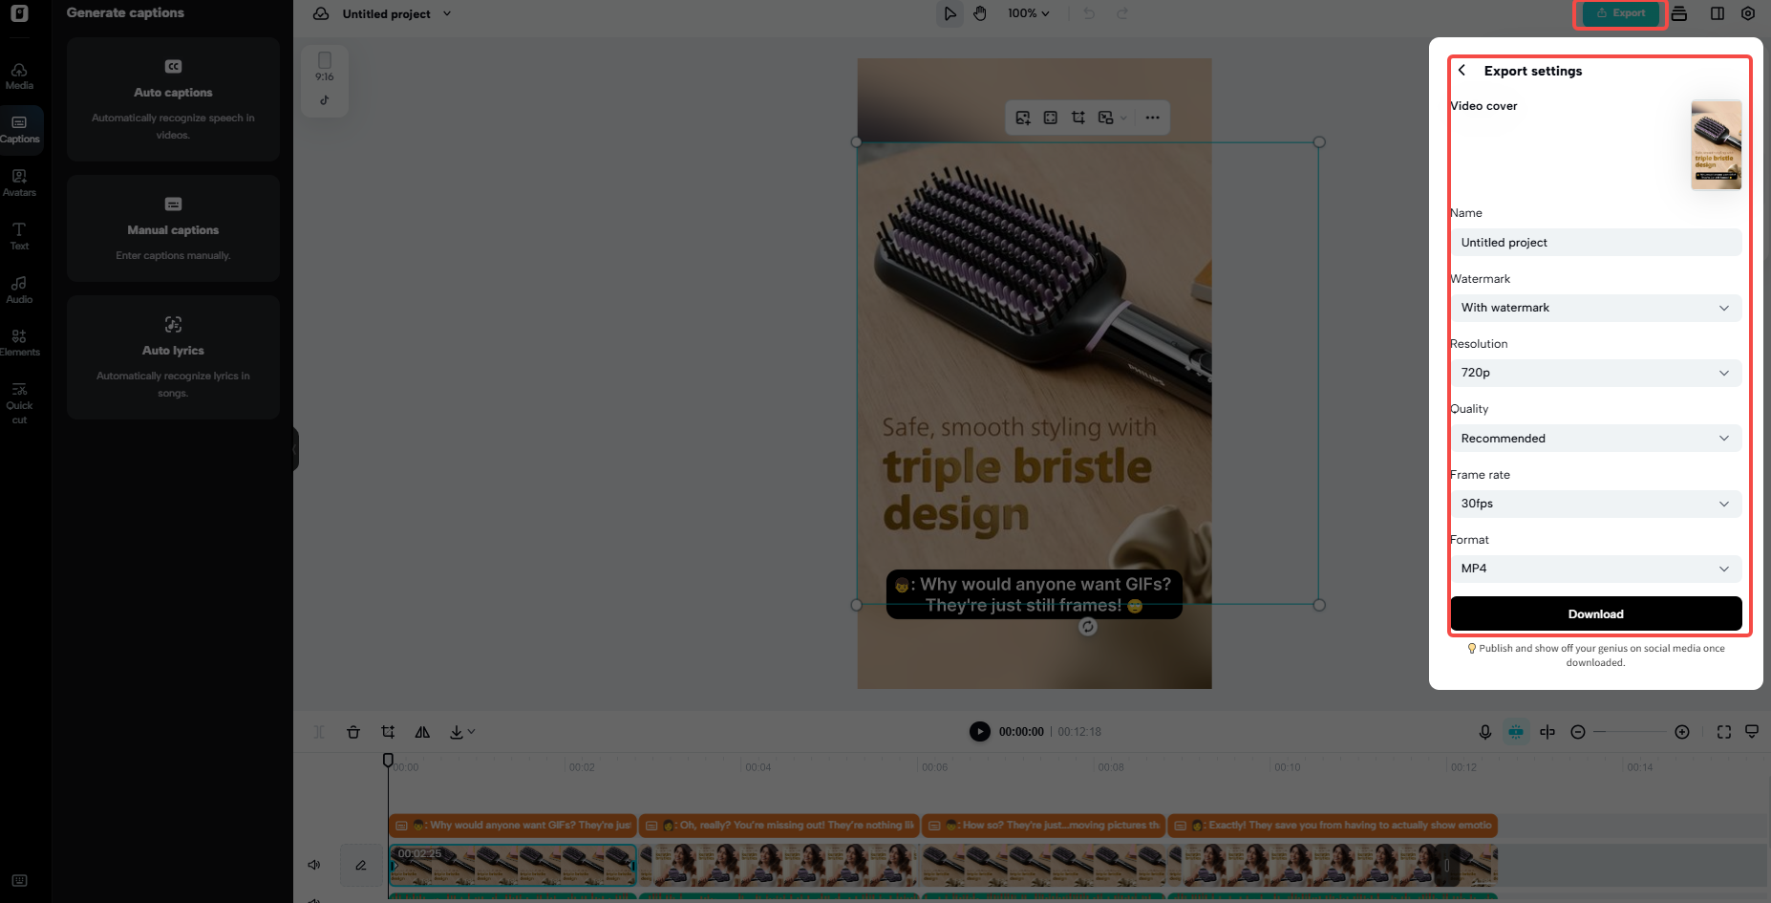This screenshot has height=903, width=1771.
Task: Click the Download button
Action: (1595, 614)
